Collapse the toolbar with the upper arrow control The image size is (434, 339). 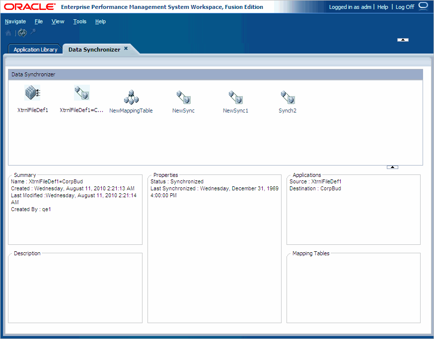pyautogui.click(x=402, y=39)
